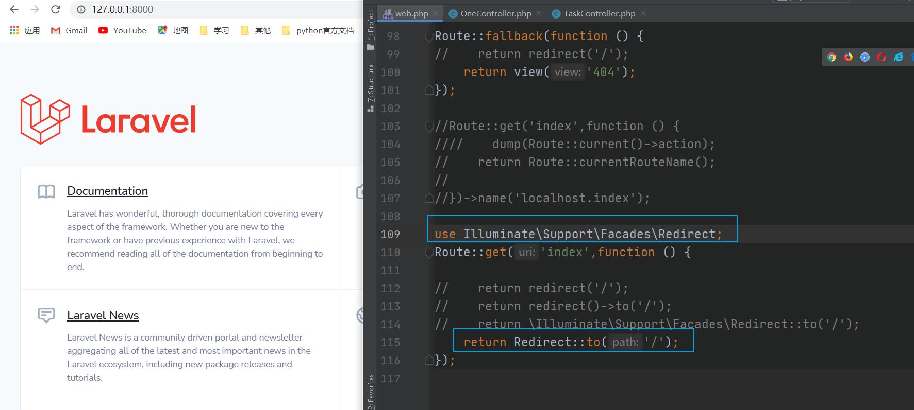Click 'dump(Route::current()->action)' on line 104
914x410 pixels.
(x=600, y=144)
